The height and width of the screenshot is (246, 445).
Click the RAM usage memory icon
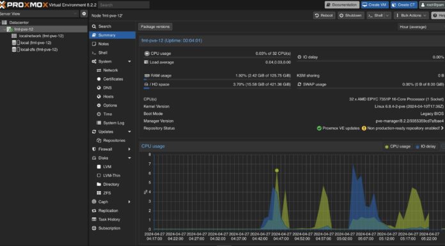coord(146,75)
